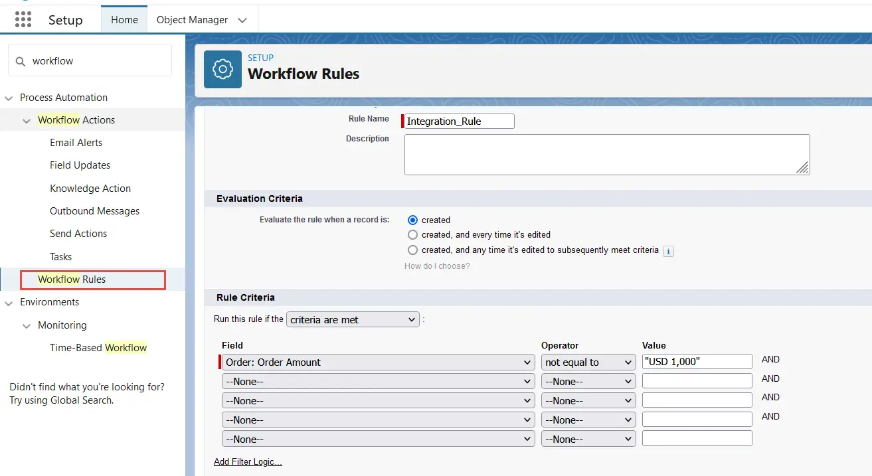Open the third row field dropdown
872x476 pixels.
pos(378,400)
